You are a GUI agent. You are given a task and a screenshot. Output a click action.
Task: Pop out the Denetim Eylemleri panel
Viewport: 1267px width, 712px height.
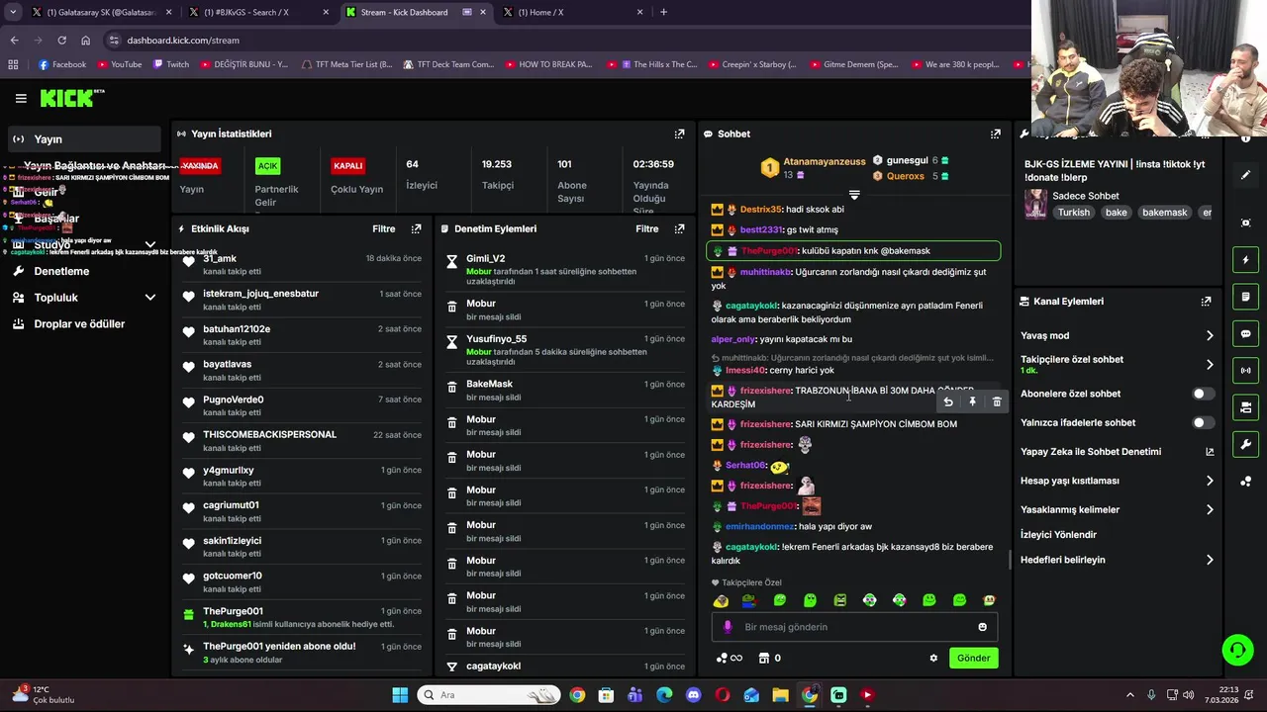click(679, 228)
